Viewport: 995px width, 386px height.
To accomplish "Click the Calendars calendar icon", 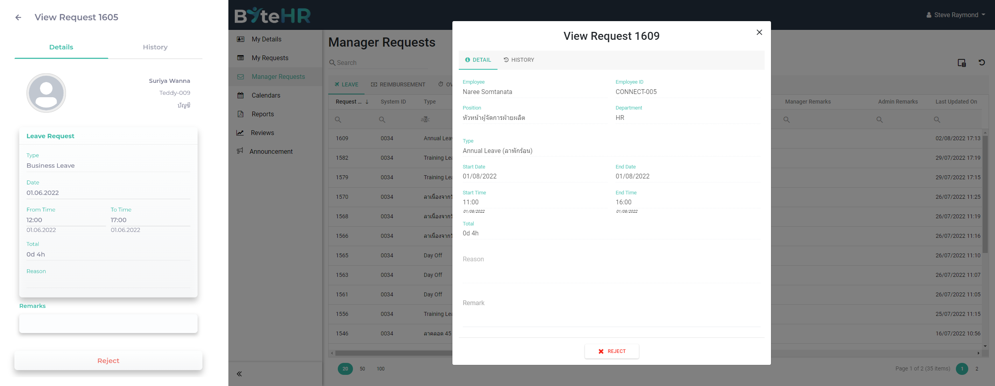I will pyautogui.click(x=240, y=95).
